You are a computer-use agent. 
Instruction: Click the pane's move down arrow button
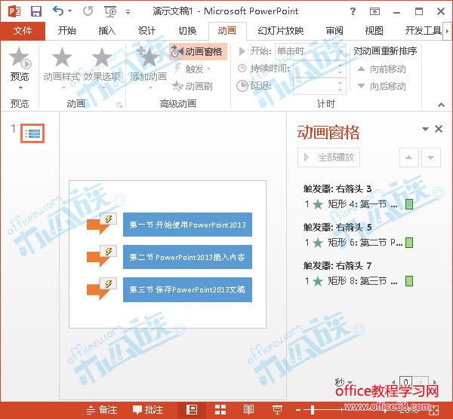(431, 158)
